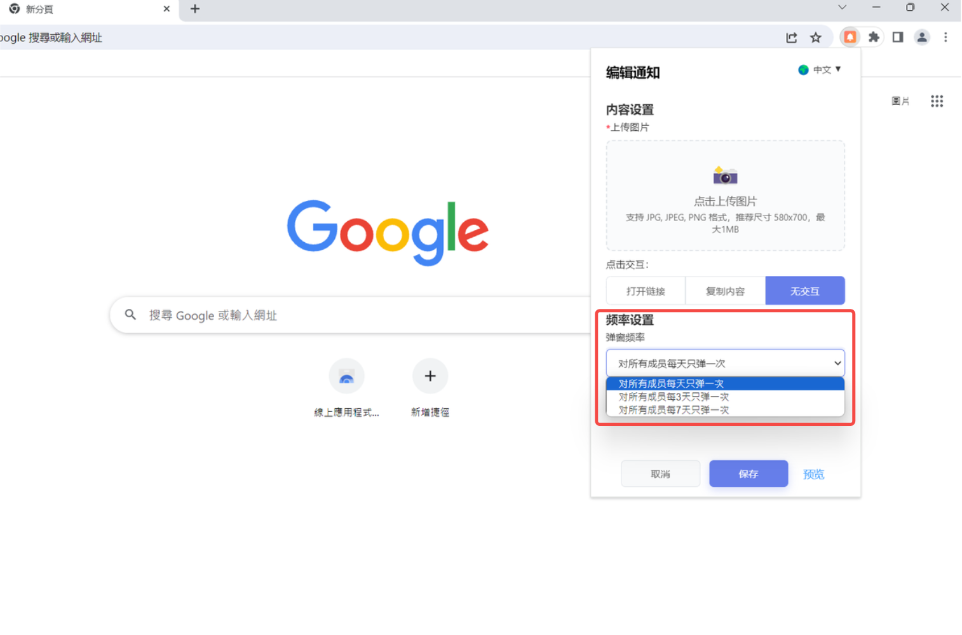This screenshot has height=635, width=962.
Task: Open the 中文 language dropdown
Action: click(827, 70)
